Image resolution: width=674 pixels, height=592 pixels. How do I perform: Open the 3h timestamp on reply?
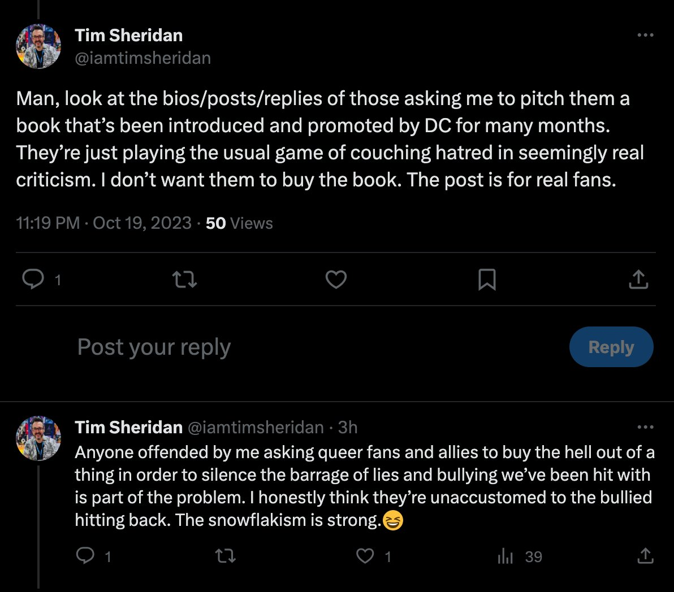click(x=348, y=427)
